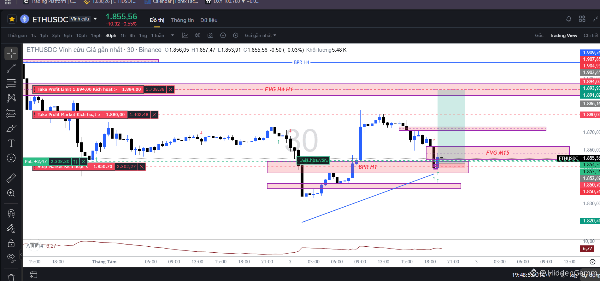The height and width of the screenshot is (281, 600).
Task: Cancel the Take Profit Market 1.880,00 order
Action: tap(154, 115)
